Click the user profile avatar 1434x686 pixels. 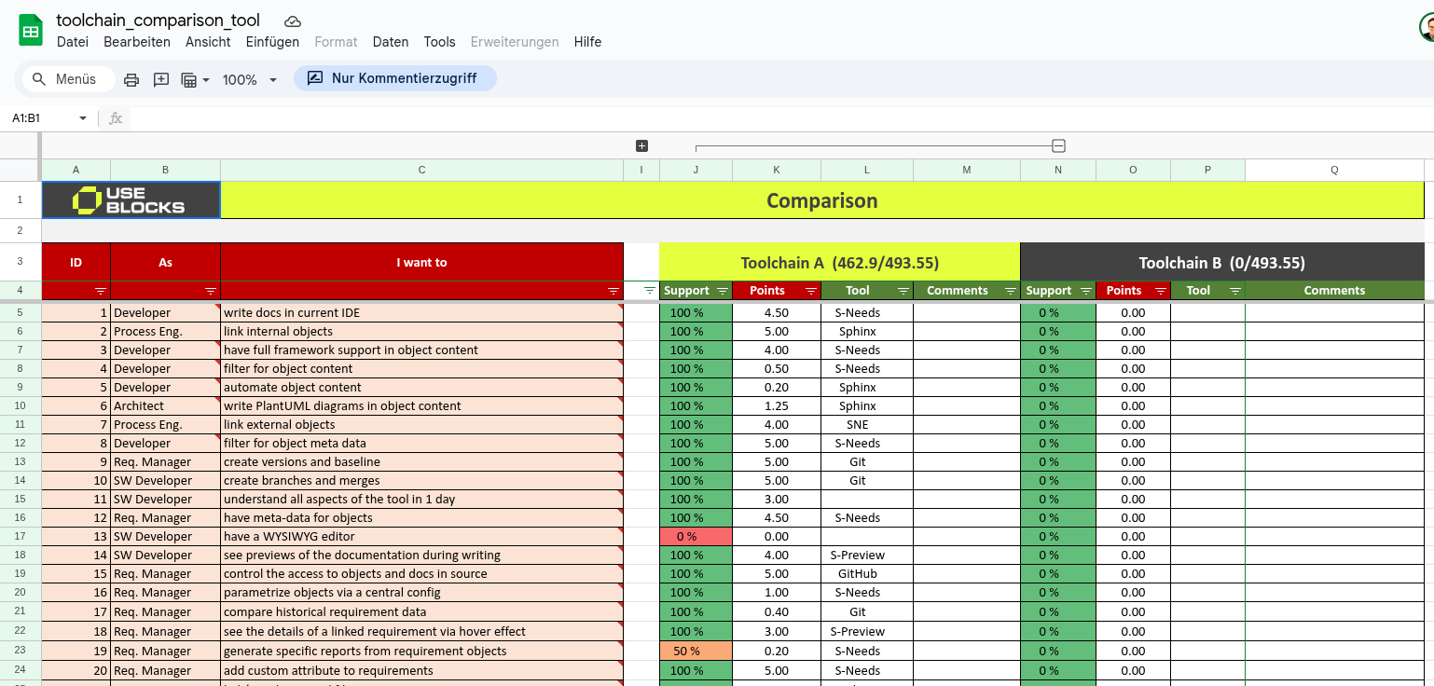tap(1427, 29)
